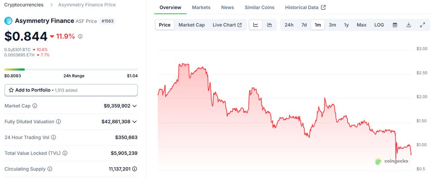
Task: Select 1y time range
Action: pos(347,25)
